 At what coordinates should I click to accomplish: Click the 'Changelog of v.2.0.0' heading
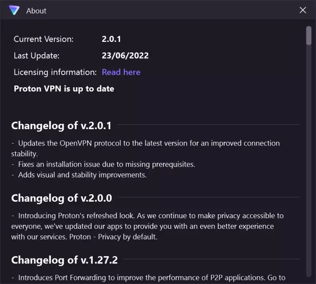62,198
